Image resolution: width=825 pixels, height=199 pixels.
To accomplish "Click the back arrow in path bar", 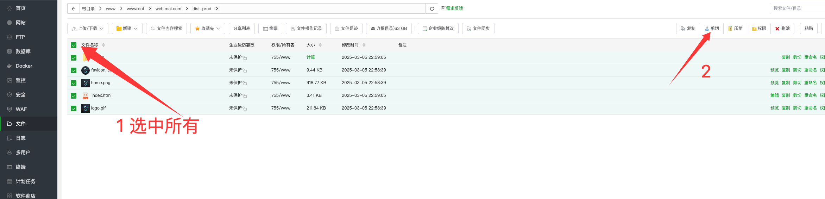I will click(x=73, y=9).
